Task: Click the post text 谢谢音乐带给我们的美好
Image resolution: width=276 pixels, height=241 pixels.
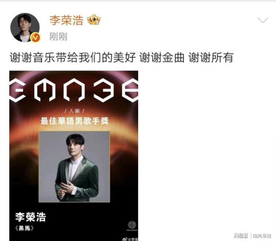Action: [73, 58]
